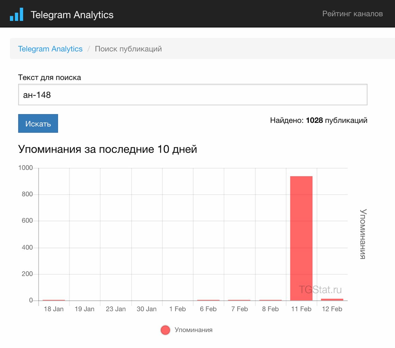Toggle the red Упоминания legend circle
This screenshot has height=348, width=395.
click(x=165, y=330)
